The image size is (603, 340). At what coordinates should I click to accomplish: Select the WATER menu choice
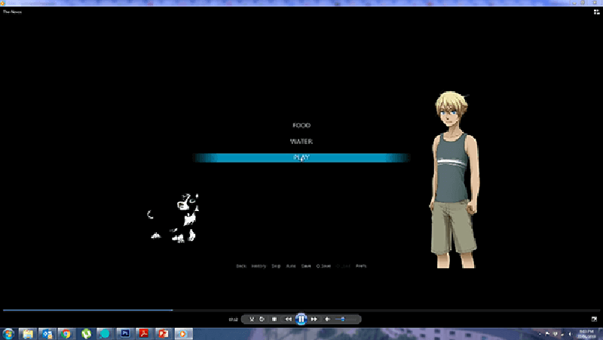click(x=301, y=142)
